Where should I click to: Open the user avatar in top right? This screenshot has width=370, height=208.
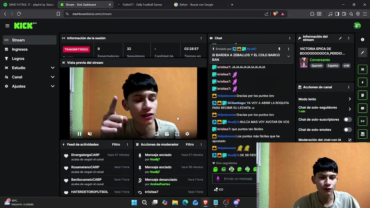click(357, 26)
